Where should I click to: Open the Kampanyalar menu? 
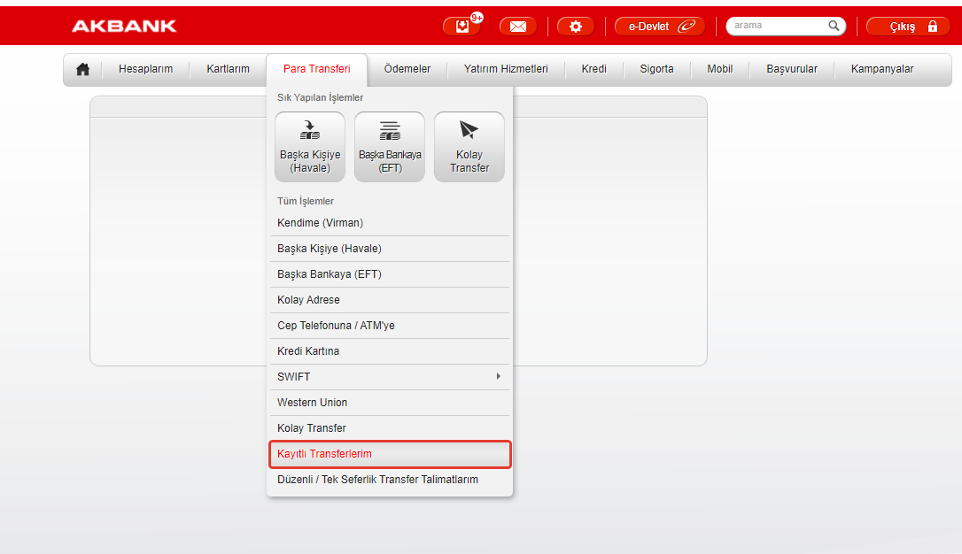882,69
